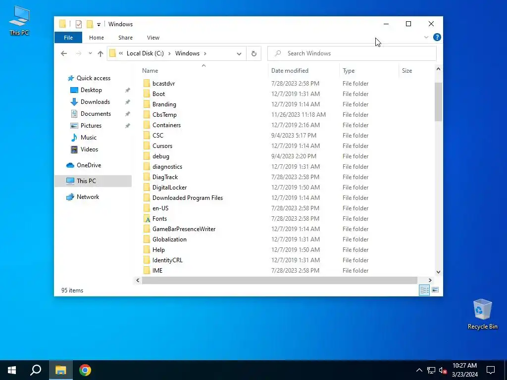This screenshot has height=380, width=507.
Task: Select the IdentityCRL folder
Action: pos(167,260)
